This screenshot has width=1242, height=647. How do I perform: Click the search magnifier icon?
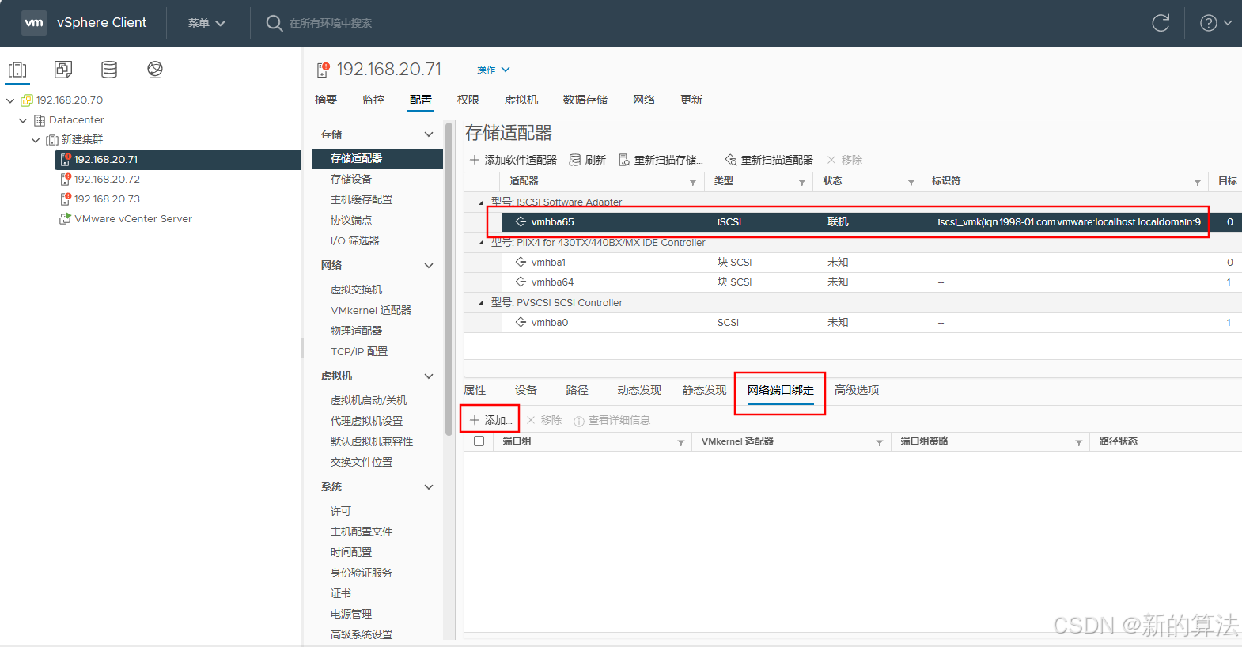274,23
